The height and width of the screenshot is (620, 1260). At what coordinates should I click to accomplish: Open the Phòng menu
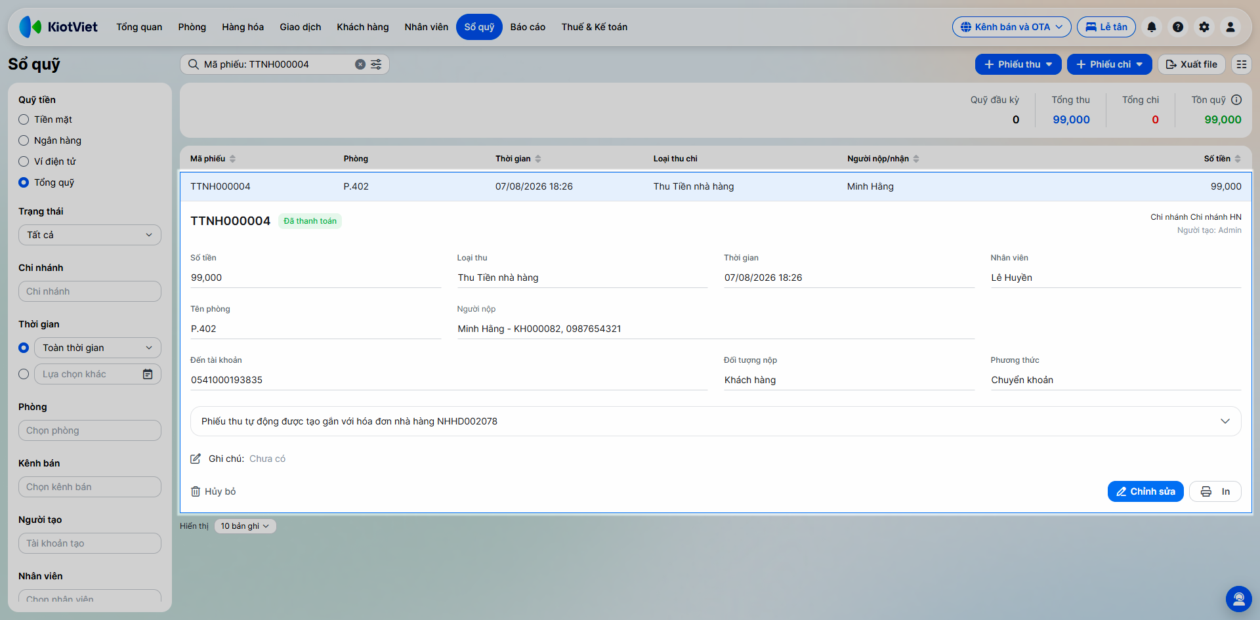pyautogui.click(x=192, y=27)
